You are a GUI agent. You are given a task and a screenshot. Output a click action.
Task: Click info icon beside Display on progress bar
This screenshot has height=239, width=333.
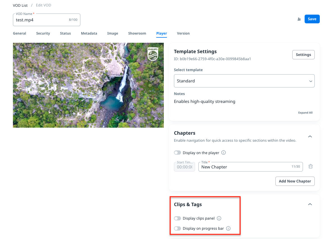228,229
